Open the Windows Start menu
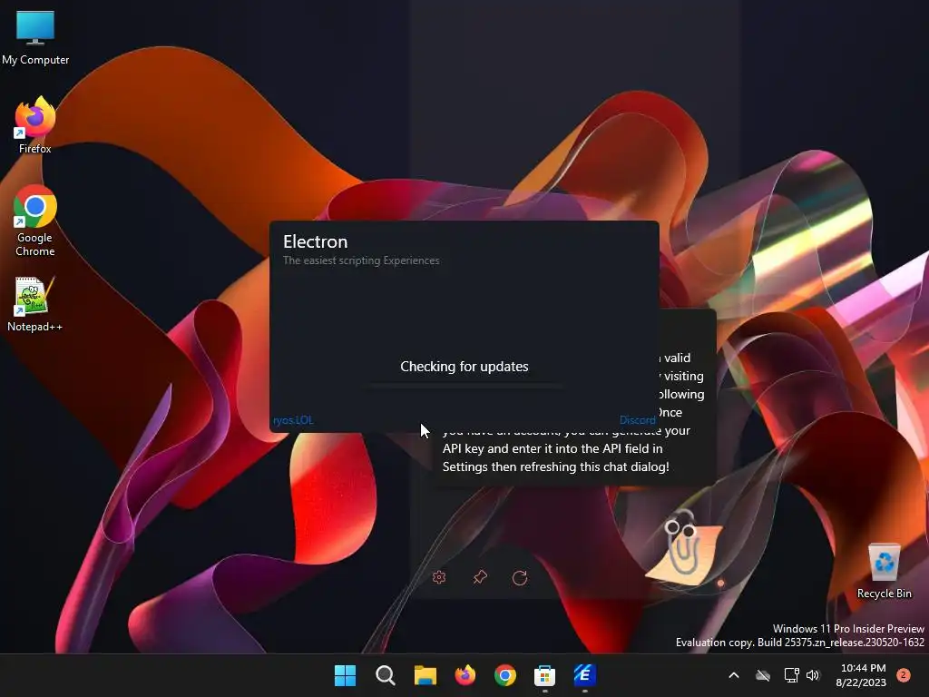The height and width of the screenshot is (697, 929). [345, 675]
